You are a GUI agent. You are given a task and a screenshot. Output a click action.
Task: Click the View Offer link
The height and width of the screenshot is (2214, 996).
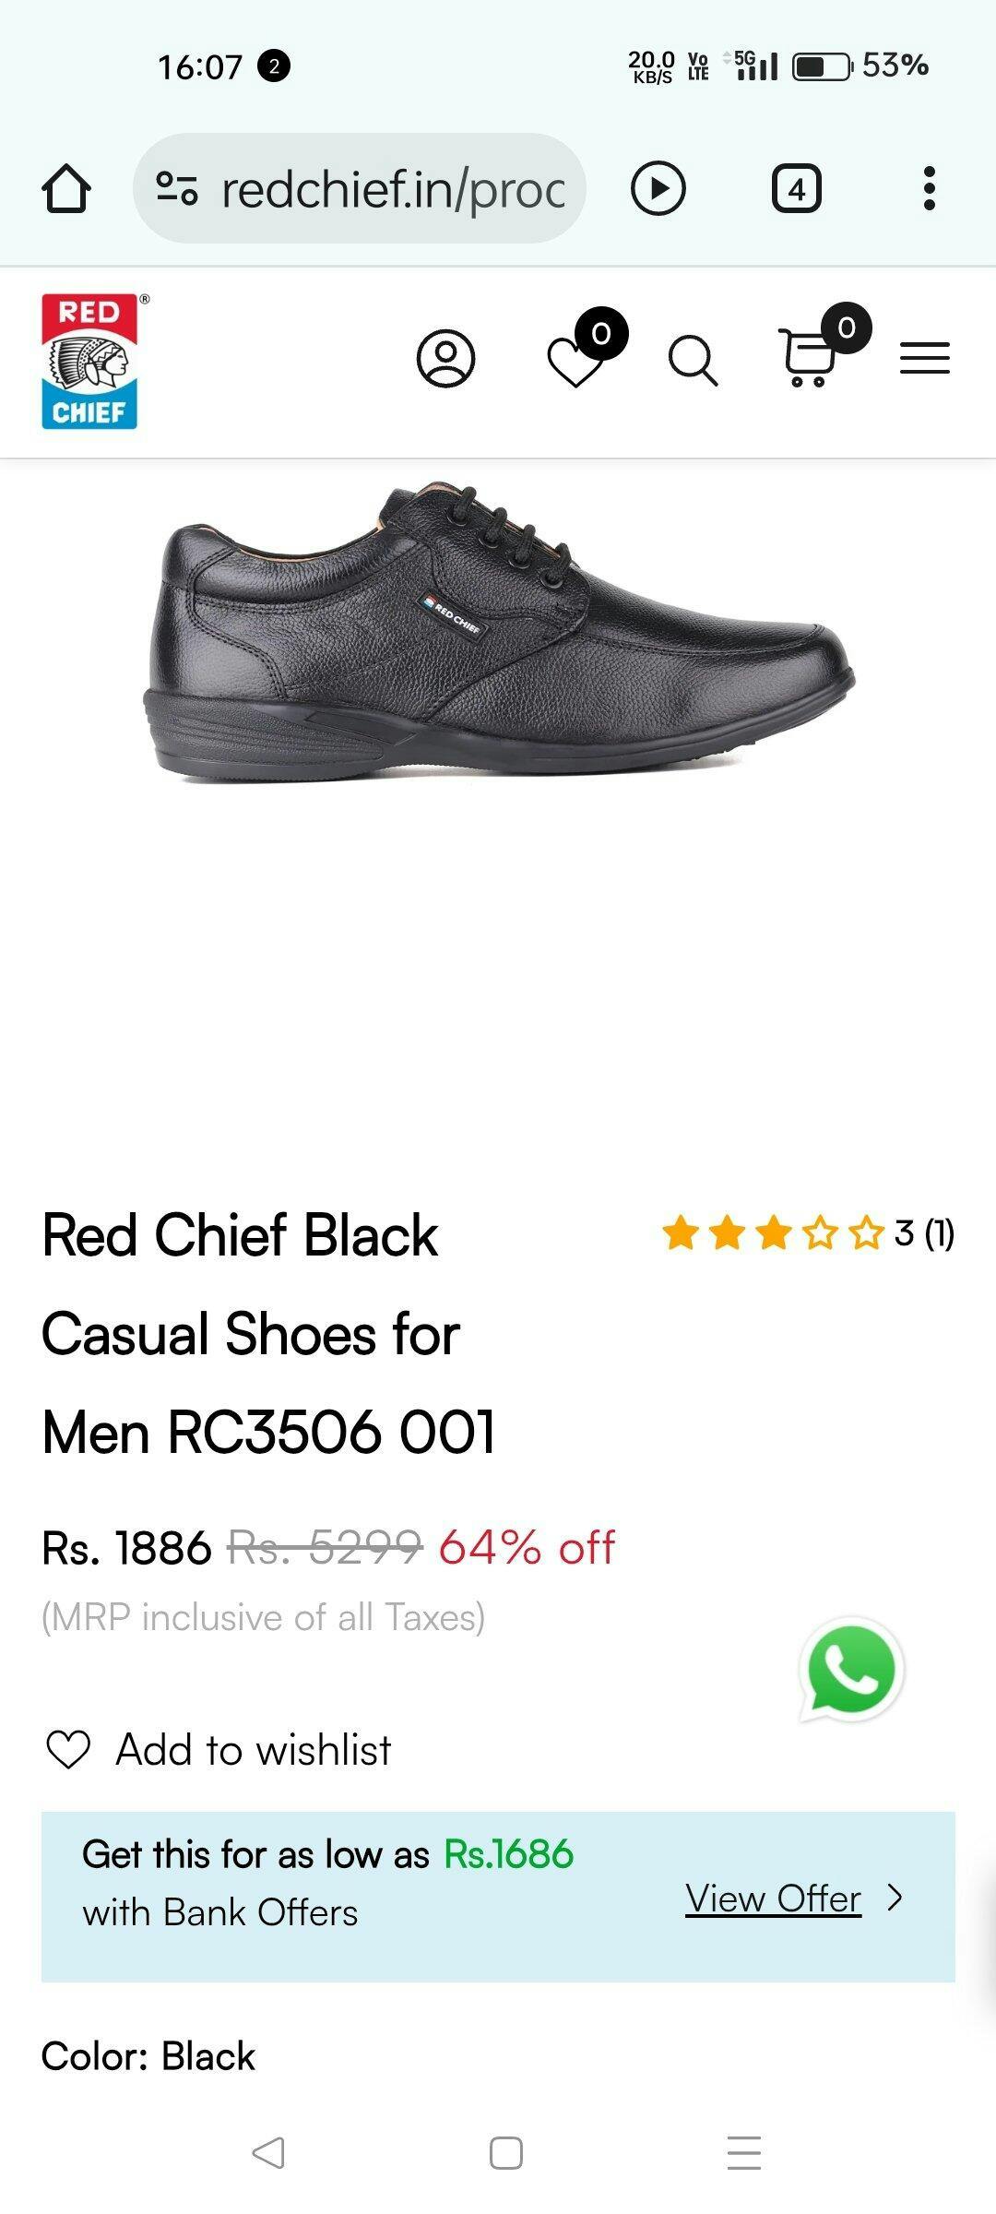[x=773, y=1899]
